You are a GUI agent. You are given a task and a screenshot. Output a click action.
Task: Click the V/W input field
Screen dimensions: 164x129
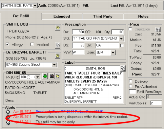coord(78,52)
